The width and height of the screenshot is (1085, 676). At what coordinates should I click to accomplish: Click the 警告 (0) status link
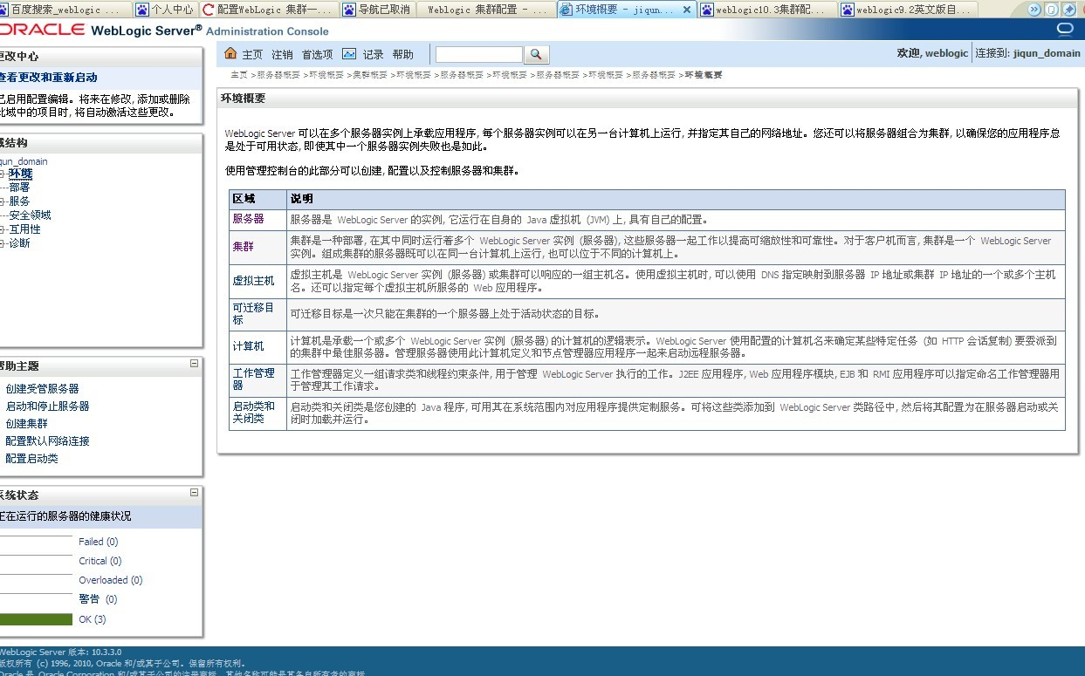coord(98,599)
